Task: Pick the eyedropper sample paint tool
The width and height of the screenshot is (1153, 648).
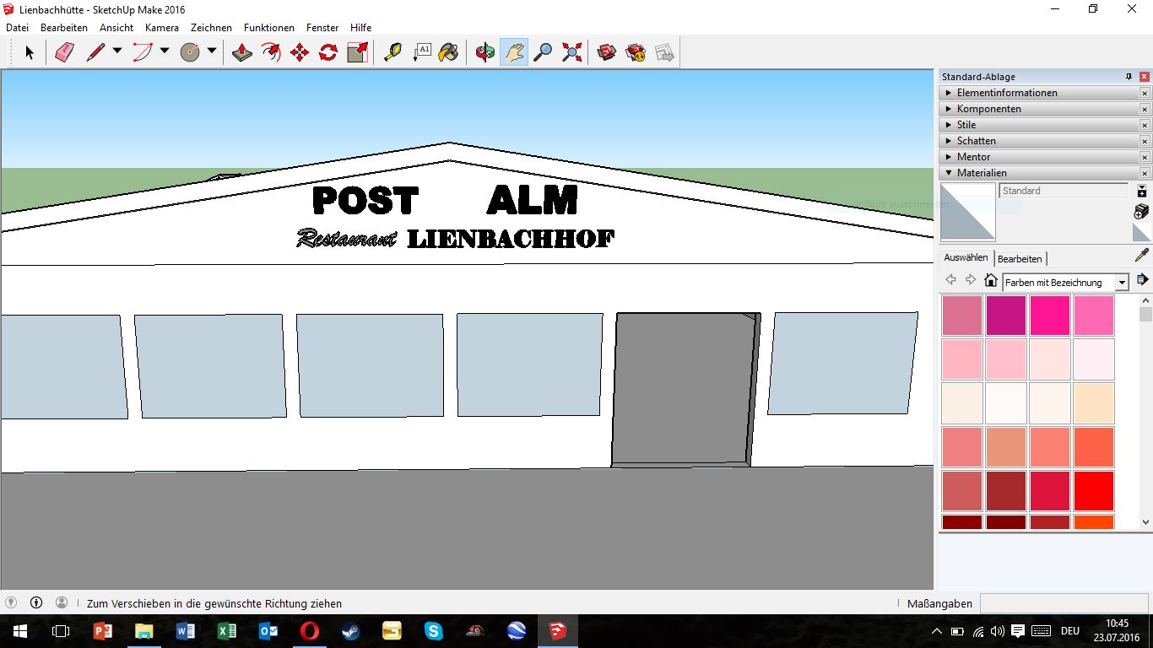Action: point(1142,255)
